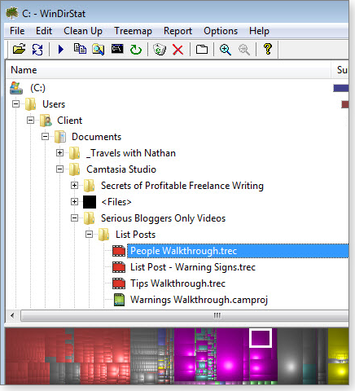
Task: Click the scroll left arrow of horizontal scrollbar
Action: coord(12,315)
